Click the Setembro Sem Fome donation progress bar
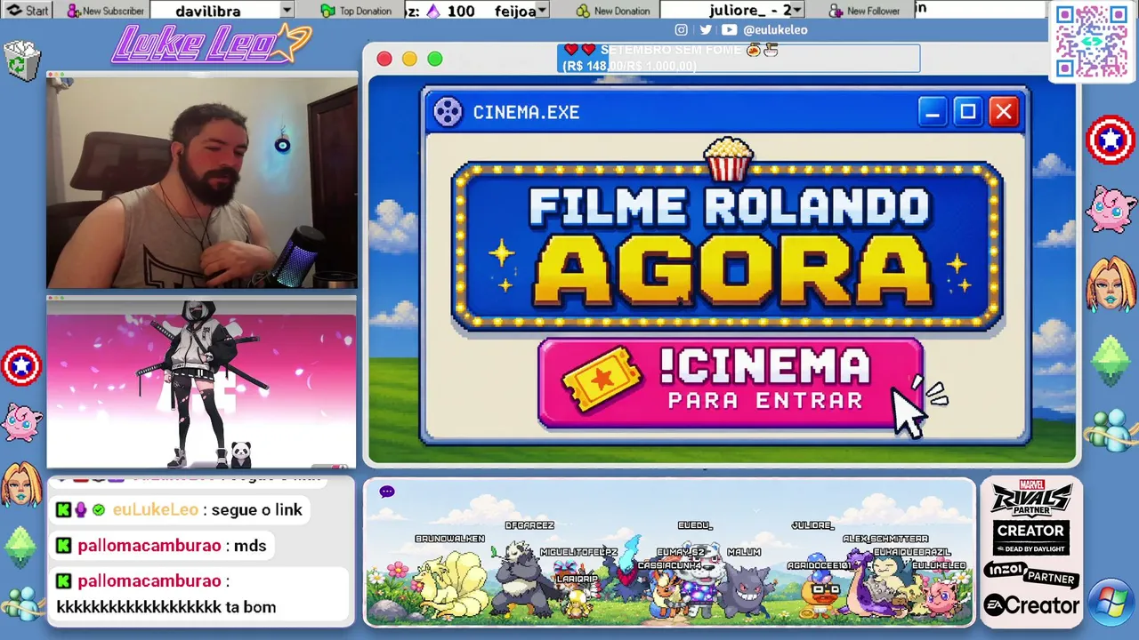 coord(739,58)
